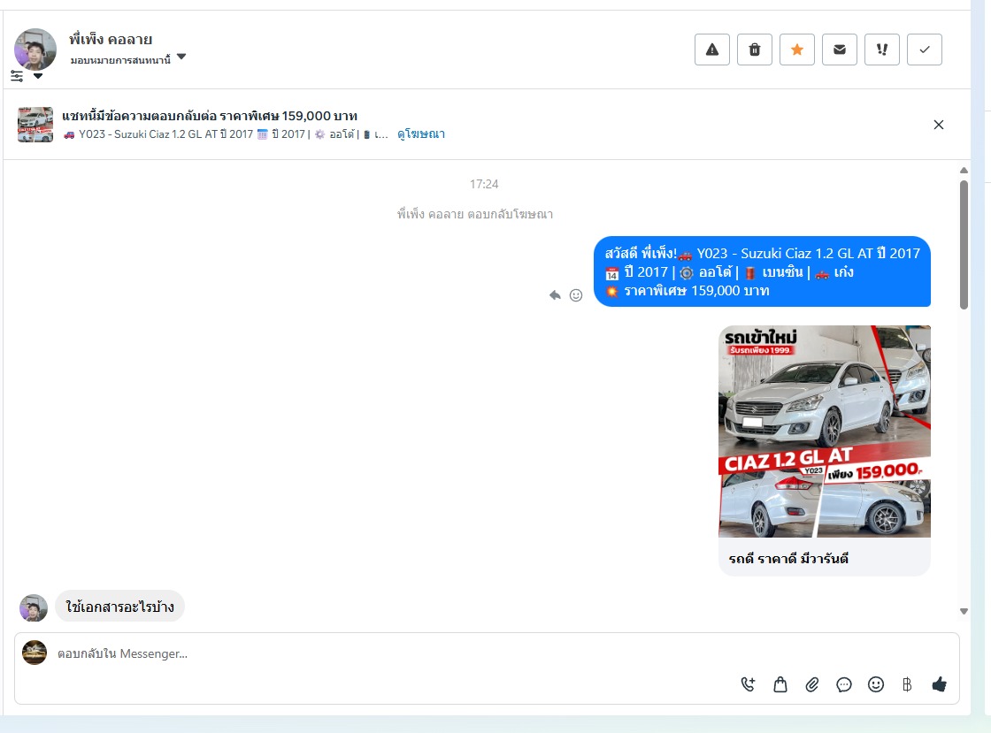The height and width of the screenshot is (733, 991).
Task: Delete conversation using trash icon
Action: pyautogui.click(x=755, y=50)
